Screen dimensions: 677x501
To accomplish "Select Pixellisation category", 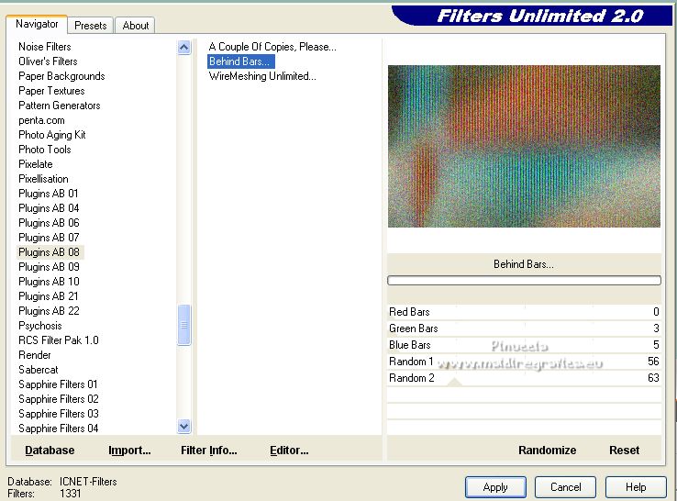I will point(43,179).
